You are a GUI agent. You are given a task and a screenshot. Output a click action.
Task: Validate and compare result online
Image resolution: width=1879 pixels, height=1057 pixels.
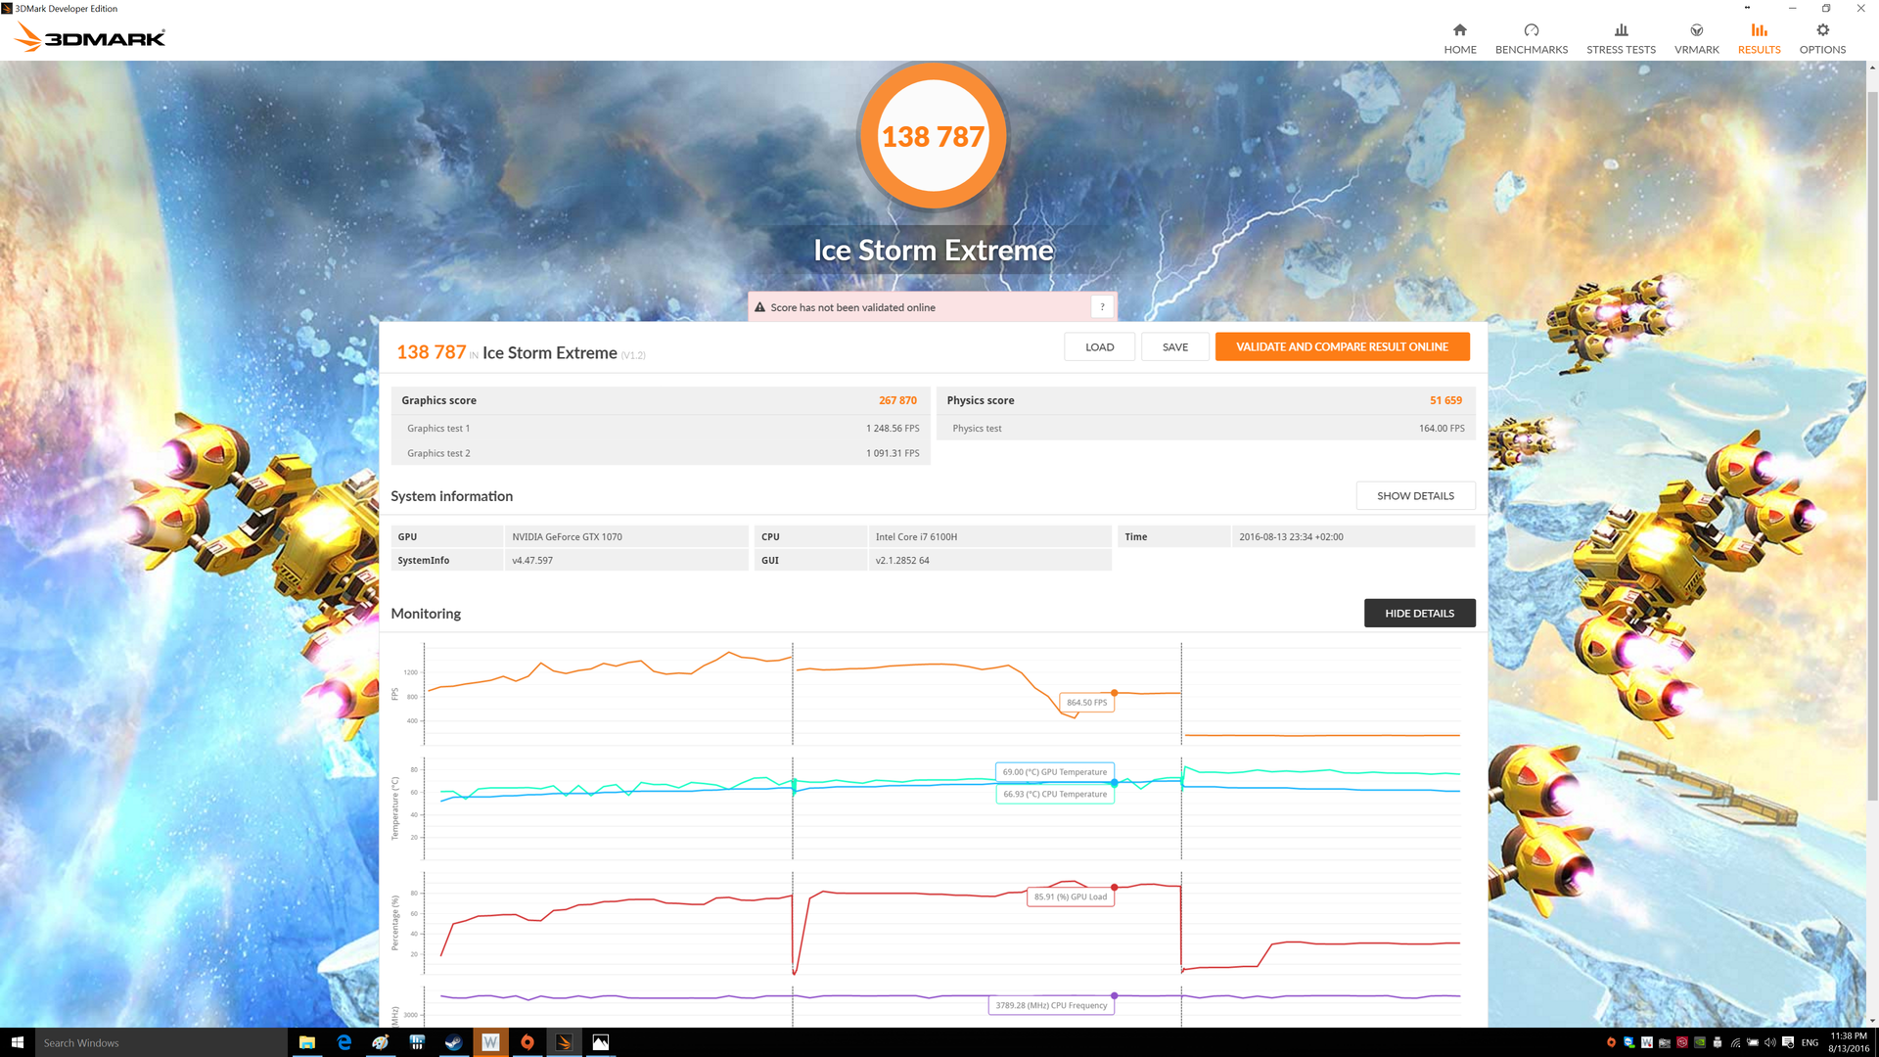(x=1342, y=347)
